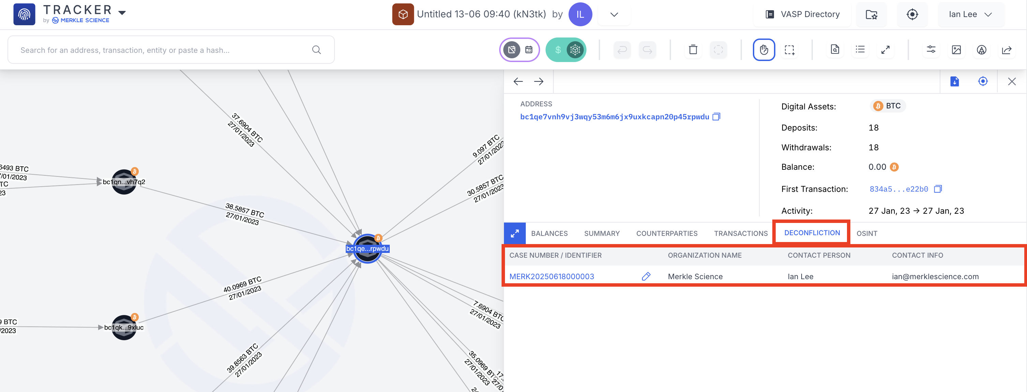Click the redo arrow button
1027x392 pixels.
click(x=647, y=50)
